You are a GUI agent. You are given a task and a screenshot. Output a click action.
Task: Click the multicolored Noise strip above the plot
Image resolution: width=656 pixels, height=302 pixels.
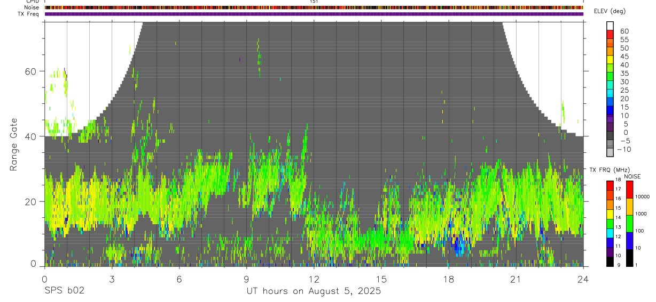314,7
